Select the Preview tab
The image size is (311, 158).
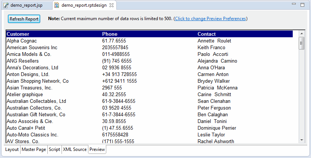pos(97,149)
